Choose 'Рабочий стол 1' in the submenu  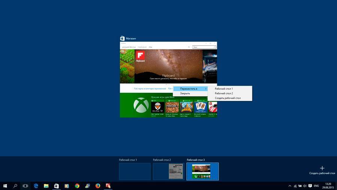[x=224, y=89]
